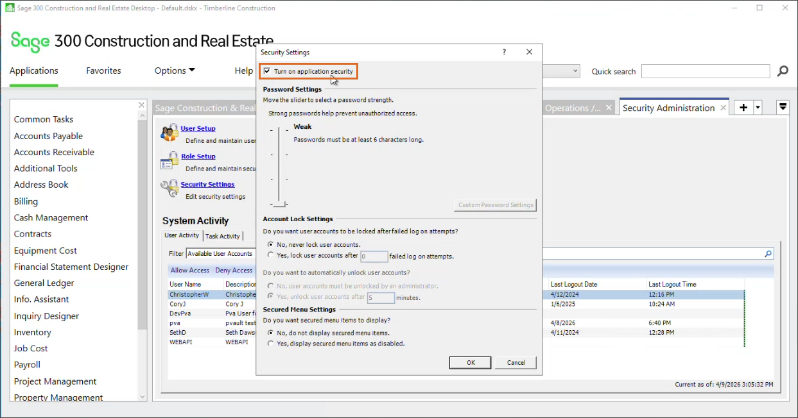Click the Custom Password Settings button
Image resolution: width=798 pixels, height=418 pixels.
click(496, 205)
